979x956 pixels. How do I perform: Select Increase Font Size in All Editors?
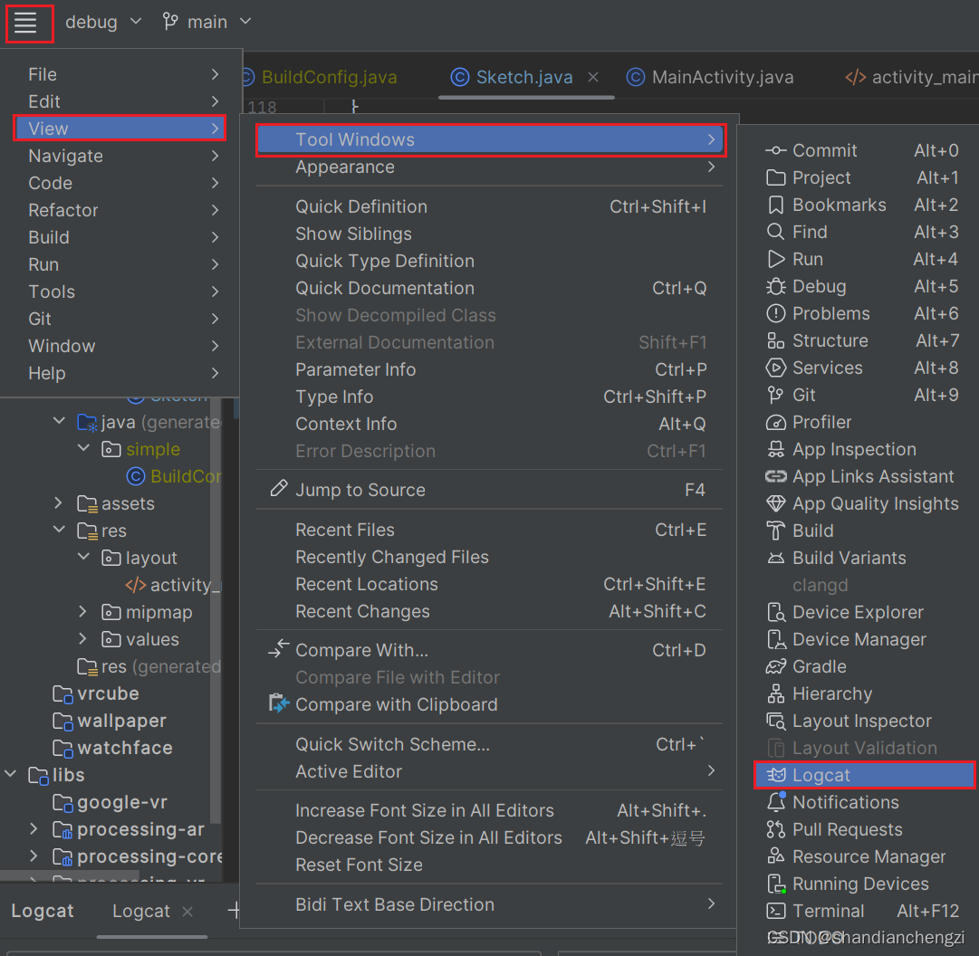[489, 810]
